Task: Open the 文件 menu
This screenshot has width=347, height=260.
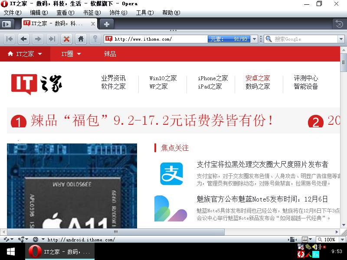Action: click(x=13, y=13)
